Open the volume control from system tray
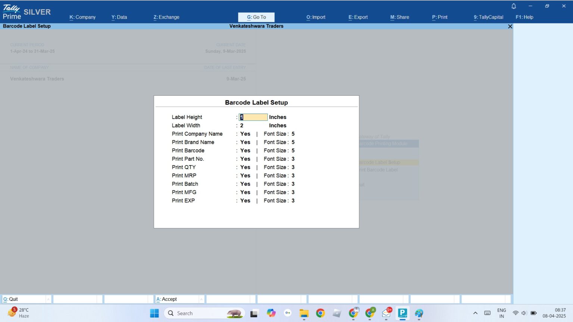The height and width of the screenshot is (322, 573). point(524,313)
